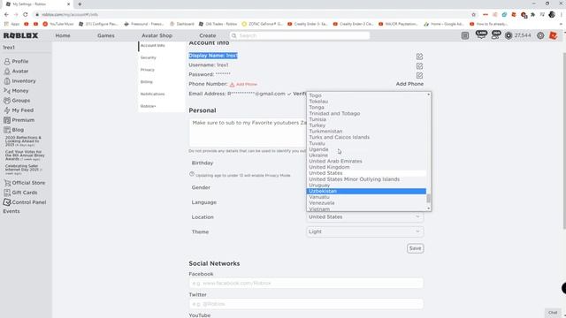Screen dimensions: 566x318
Task: Open the Robux balance icon
Action: [509, 35]
